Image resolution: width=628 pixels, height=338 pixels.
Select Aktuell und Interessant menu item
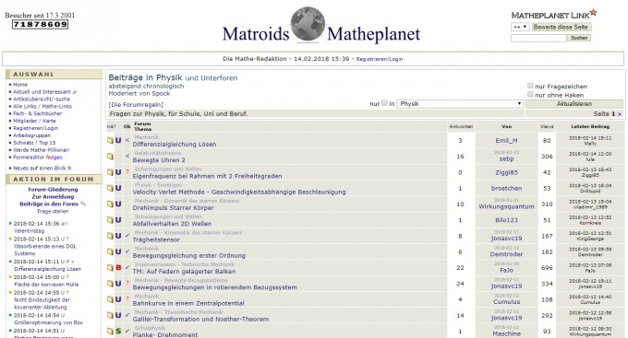click(42, 92)
